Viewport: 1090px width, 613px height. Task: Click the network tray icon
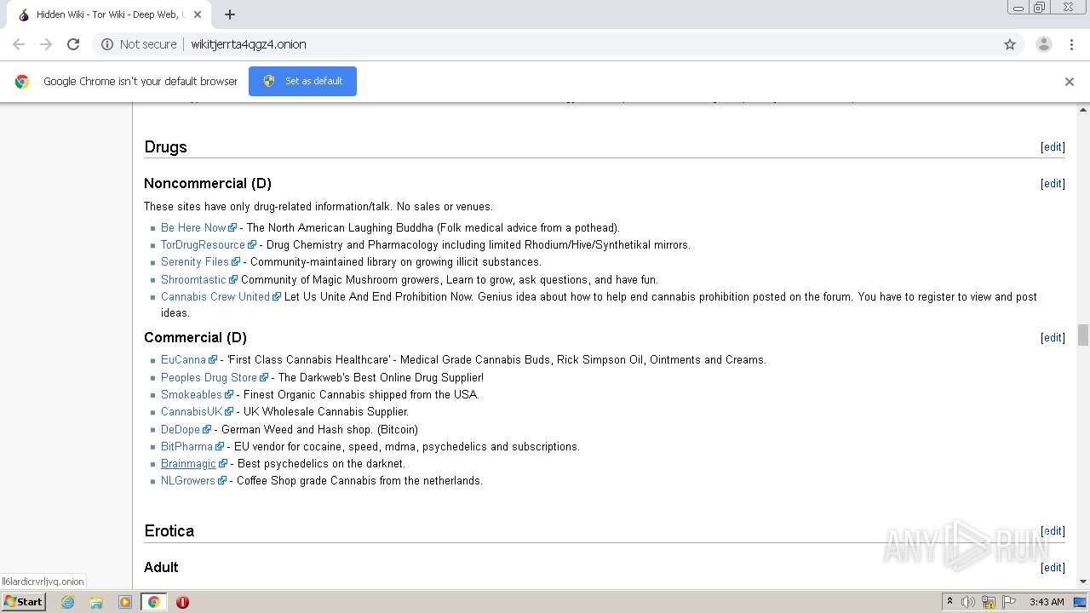(x=989, y=602)
